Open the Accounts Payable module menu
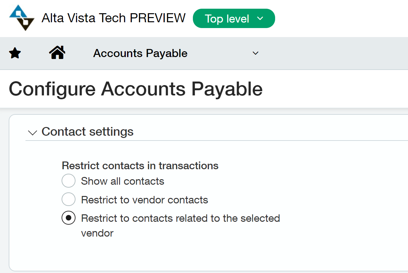The width and height of the screenshot is (408, 273). (140, 53)
